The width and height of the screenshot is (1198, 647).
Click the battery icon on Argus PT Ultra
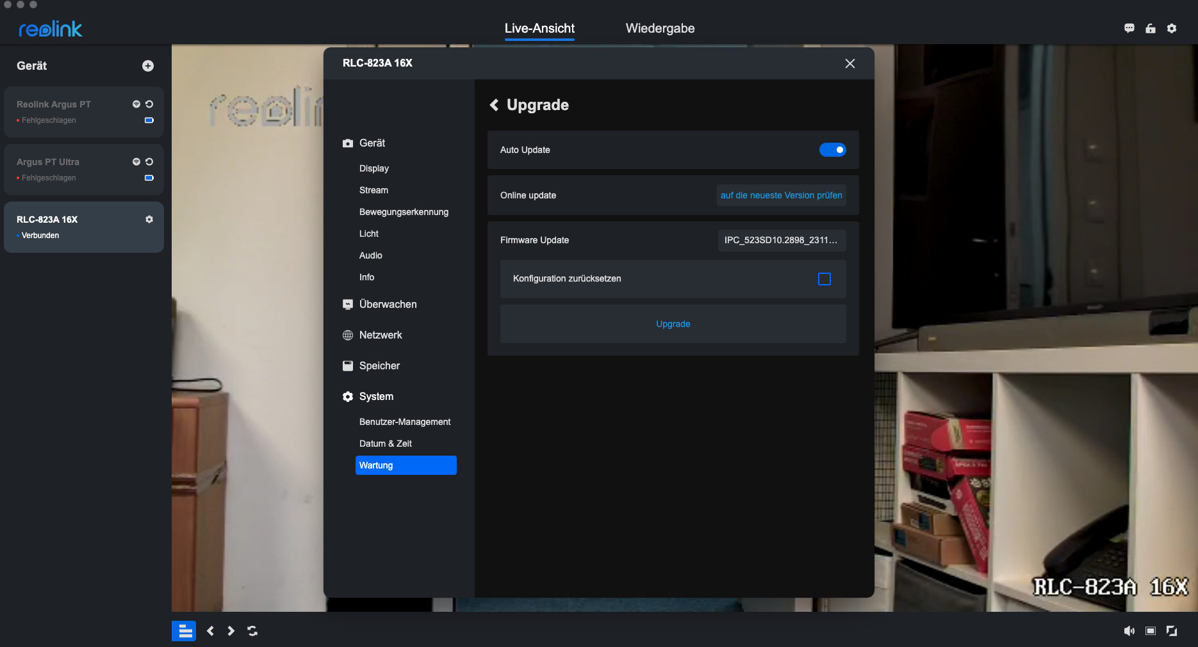[x=149, y=178]
